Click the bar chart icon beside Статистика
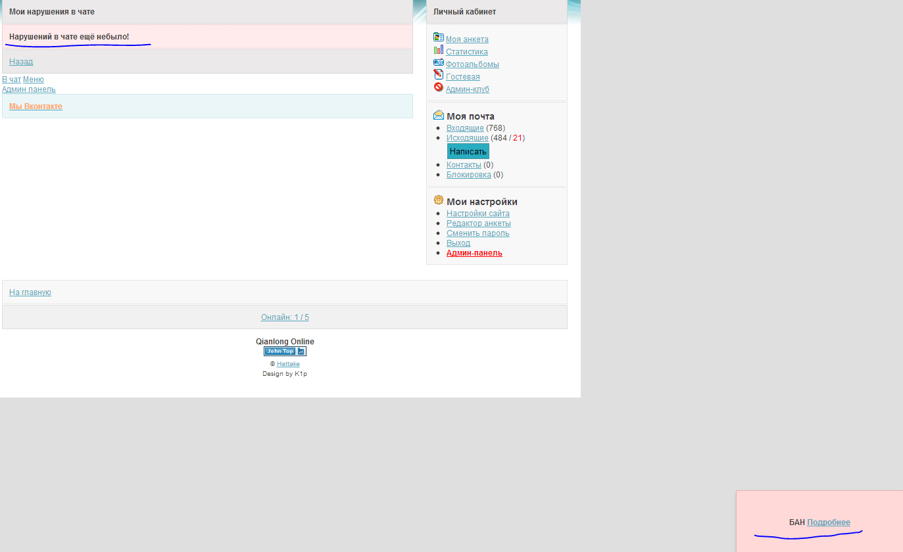The width and height of the screenshot is (903, 552). [439, 49]
